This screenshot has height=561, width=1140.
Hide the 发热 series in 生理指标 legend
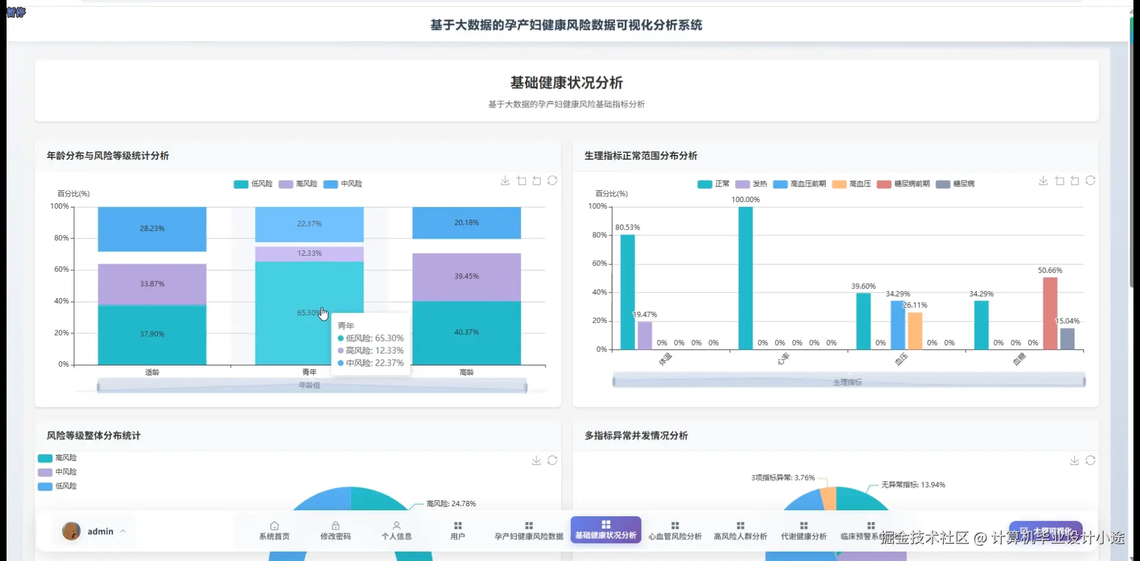tap(751, 184)
